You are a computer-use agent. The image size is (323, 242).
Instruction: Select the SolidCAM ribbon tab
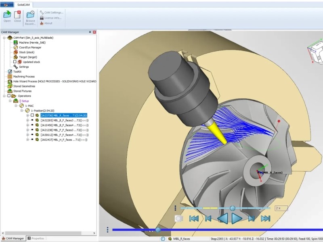click(24, 4)
